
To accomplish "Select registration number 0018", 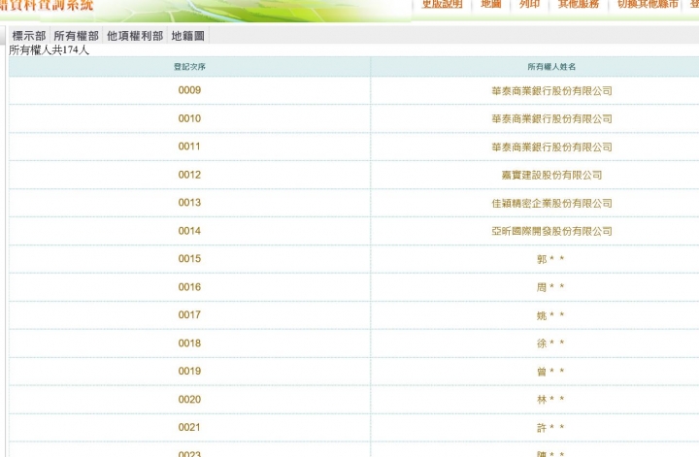I will (x=189, y=343).
